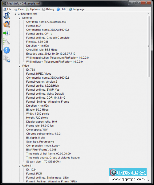Image resolution: width=154 pixels, height=185 pixels.
Task: Select row Writing library: Telestream FlipFactory
Action: tap(54, 62)
